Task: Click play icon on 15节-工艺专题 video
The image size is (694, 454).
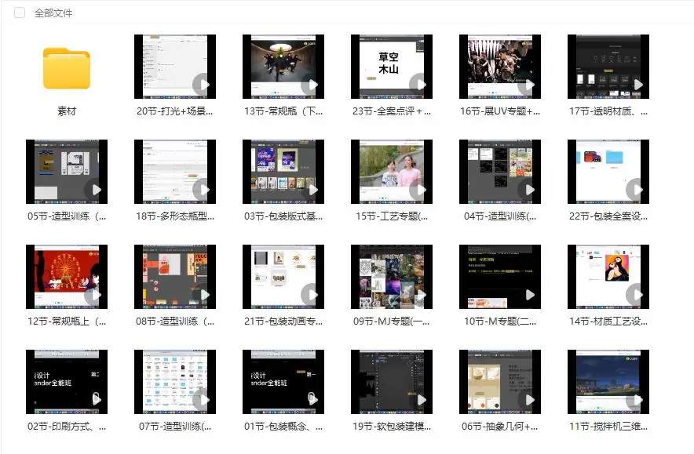Action: [419, 189]
